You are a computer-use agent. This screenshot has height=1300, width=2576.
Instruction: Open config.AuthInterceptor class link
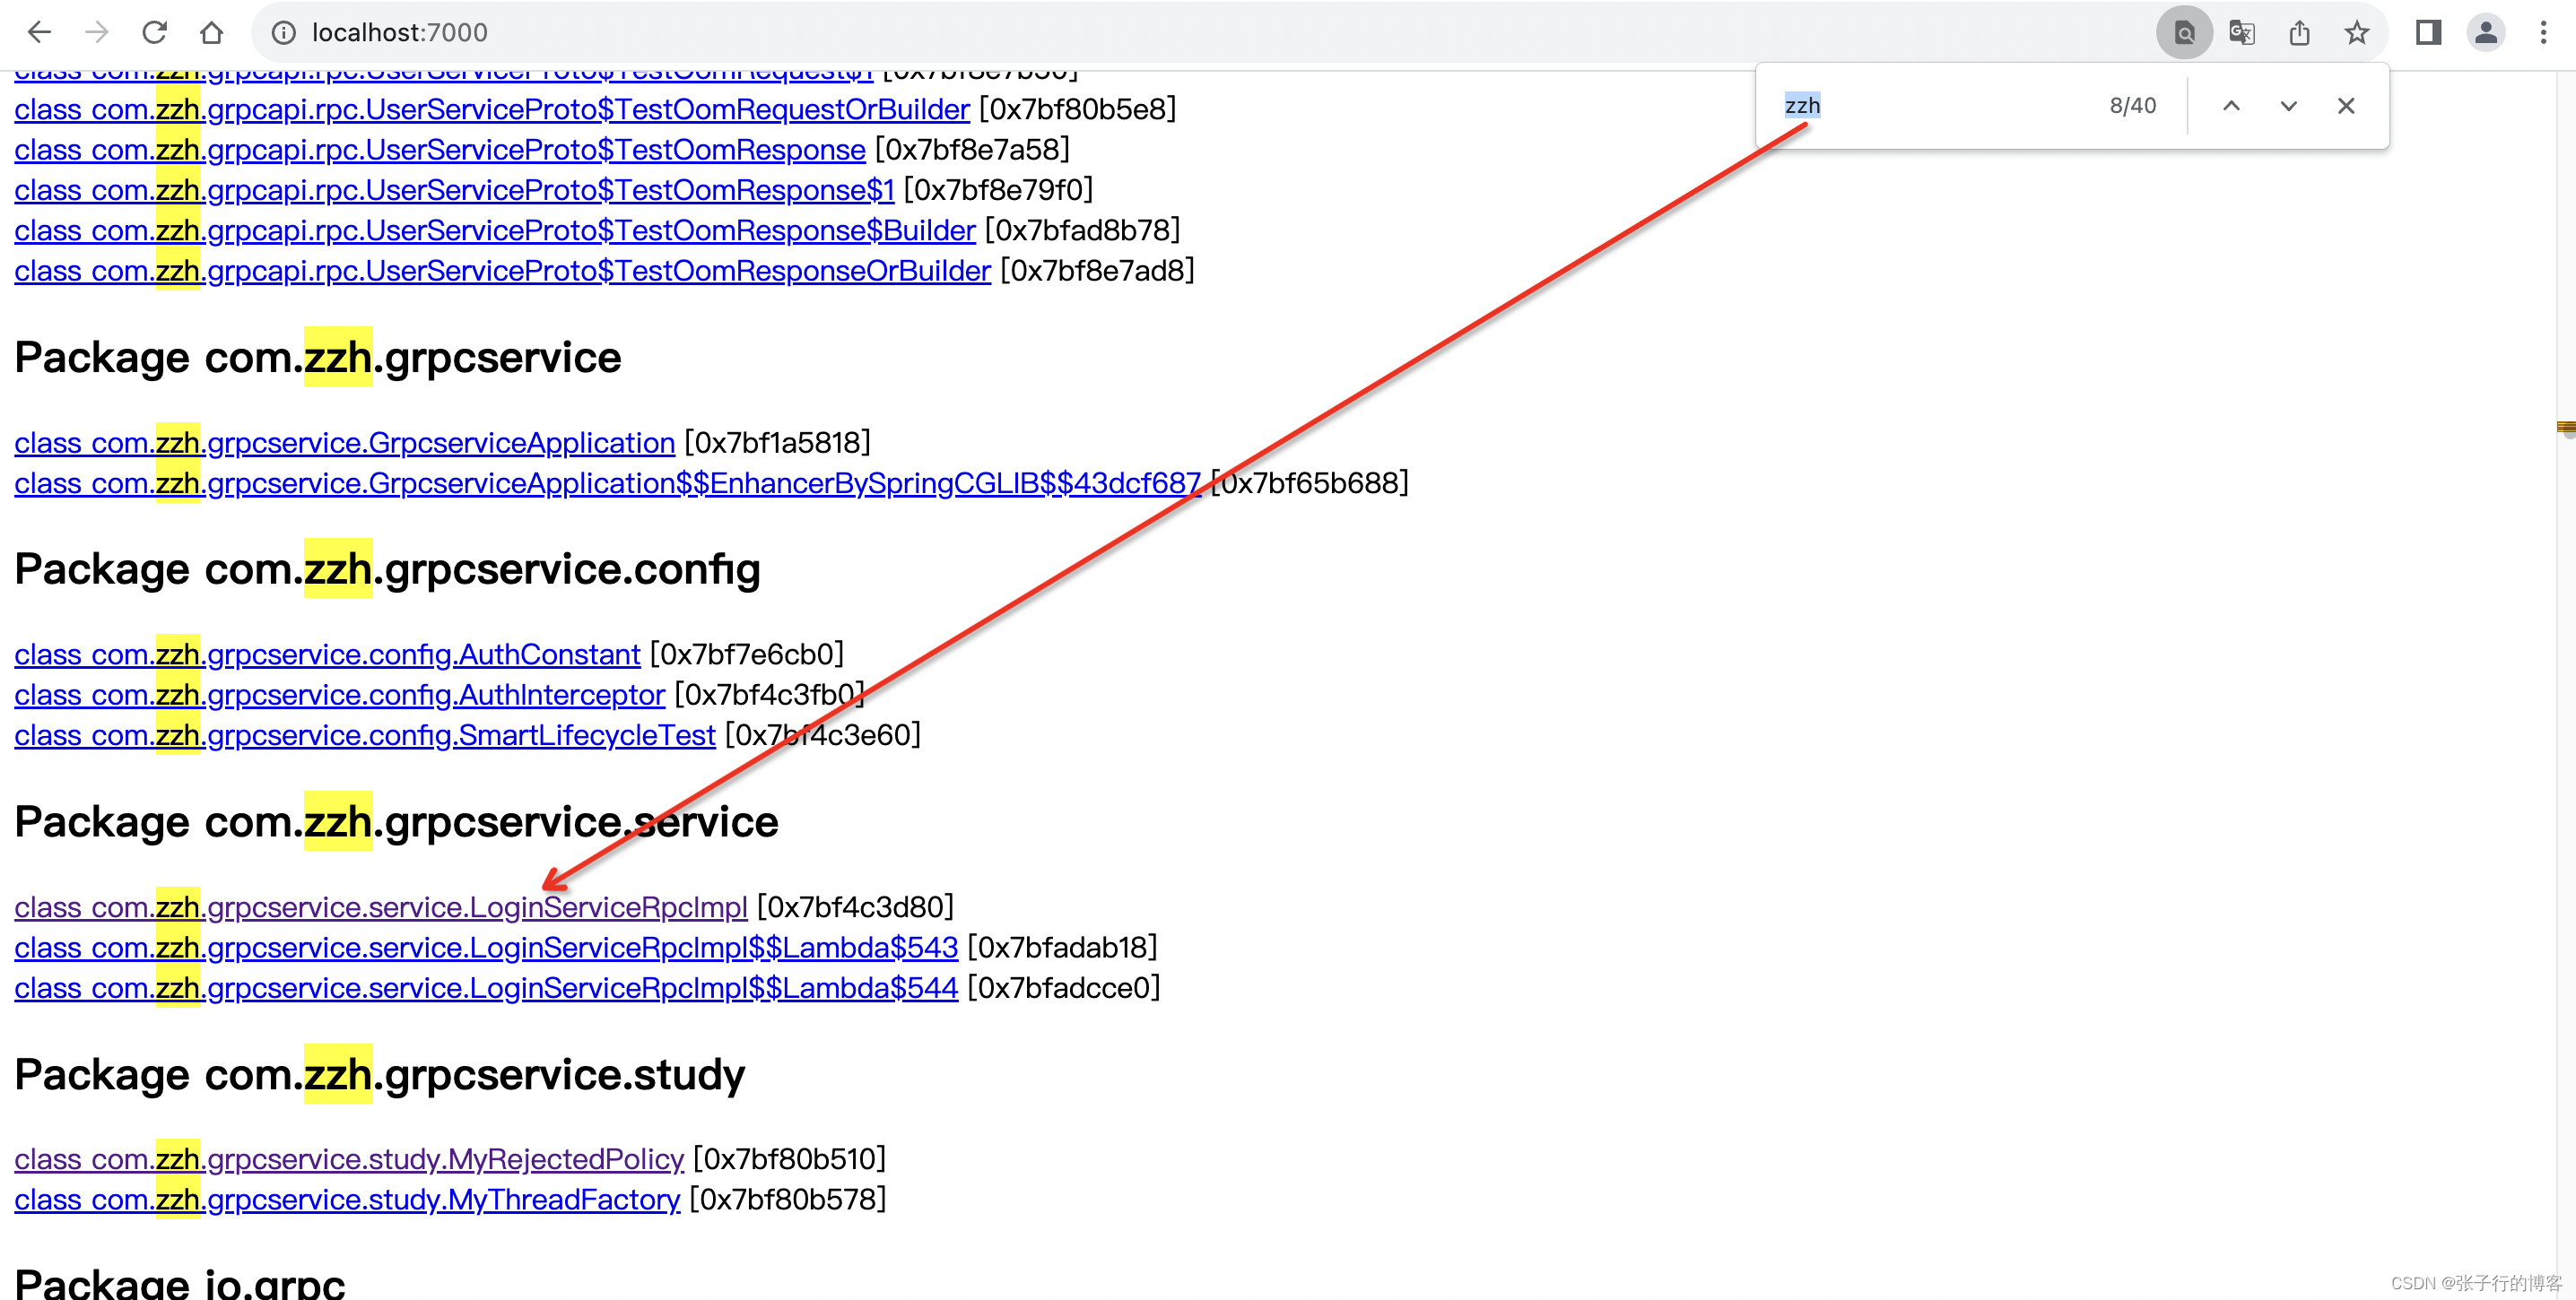click(340, 696)
